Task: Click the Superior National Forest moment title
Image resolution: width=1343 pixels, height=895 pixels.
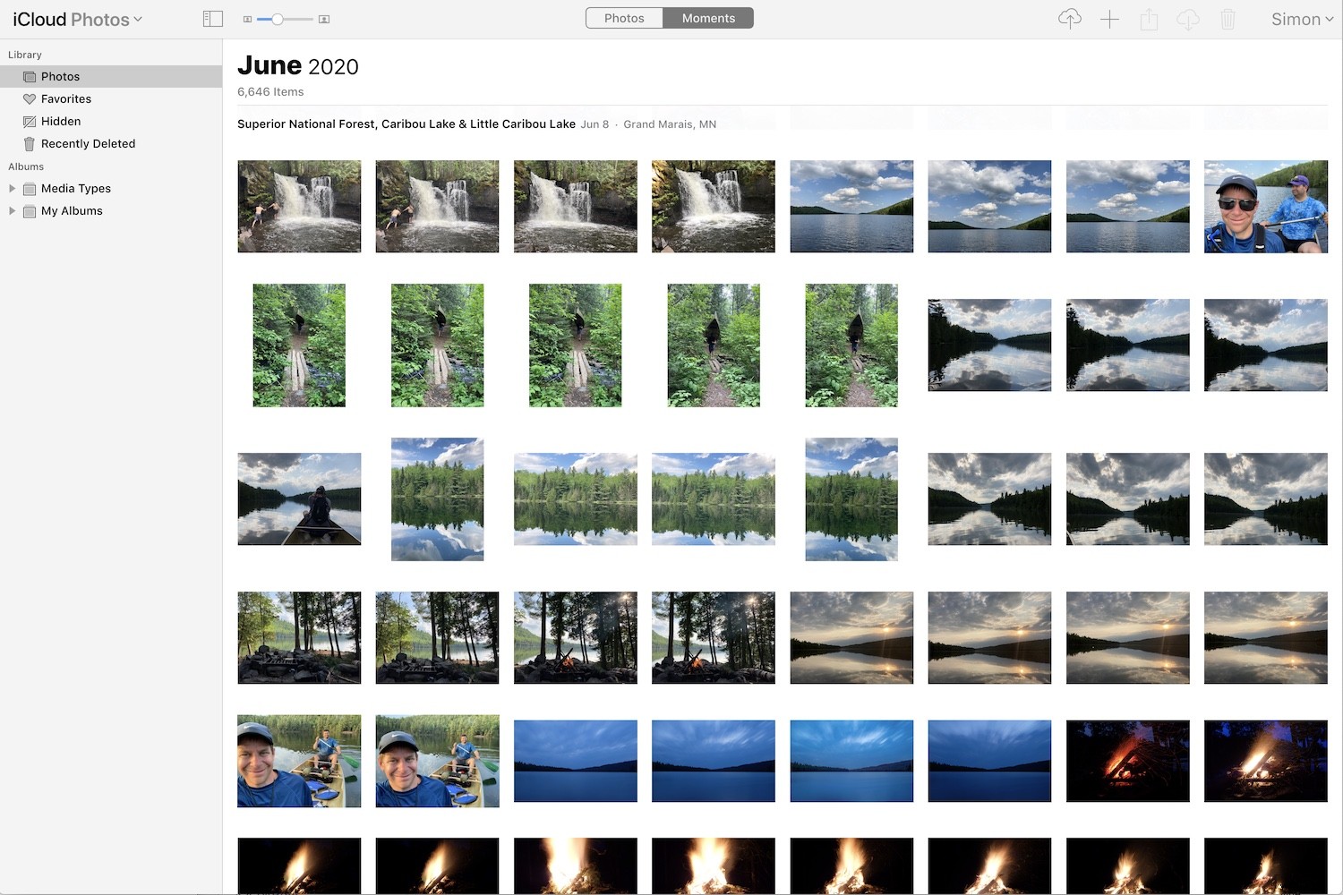Action: [406, 124]
